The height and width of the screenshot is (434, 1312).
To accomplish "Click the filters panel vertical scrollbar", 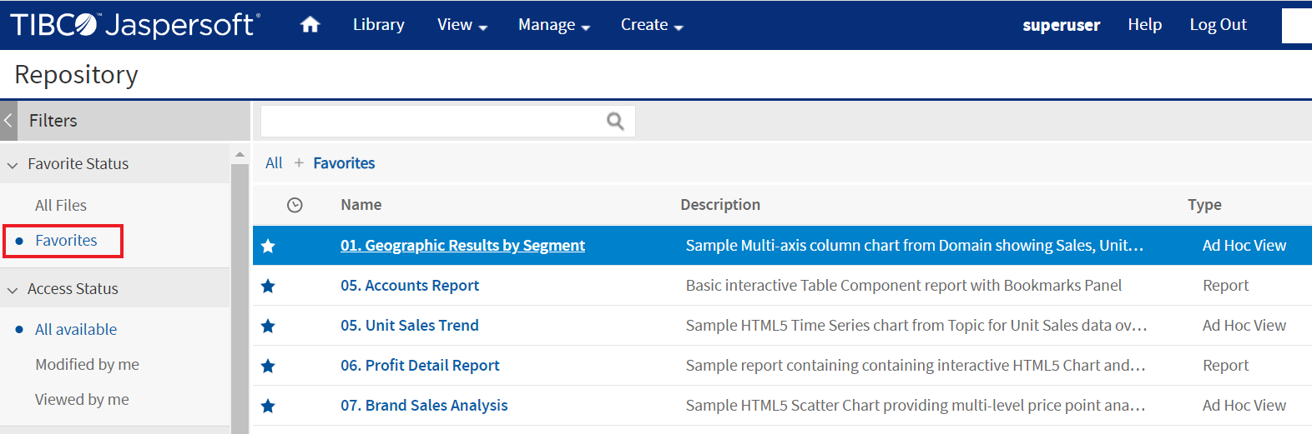I will (240, 298).
